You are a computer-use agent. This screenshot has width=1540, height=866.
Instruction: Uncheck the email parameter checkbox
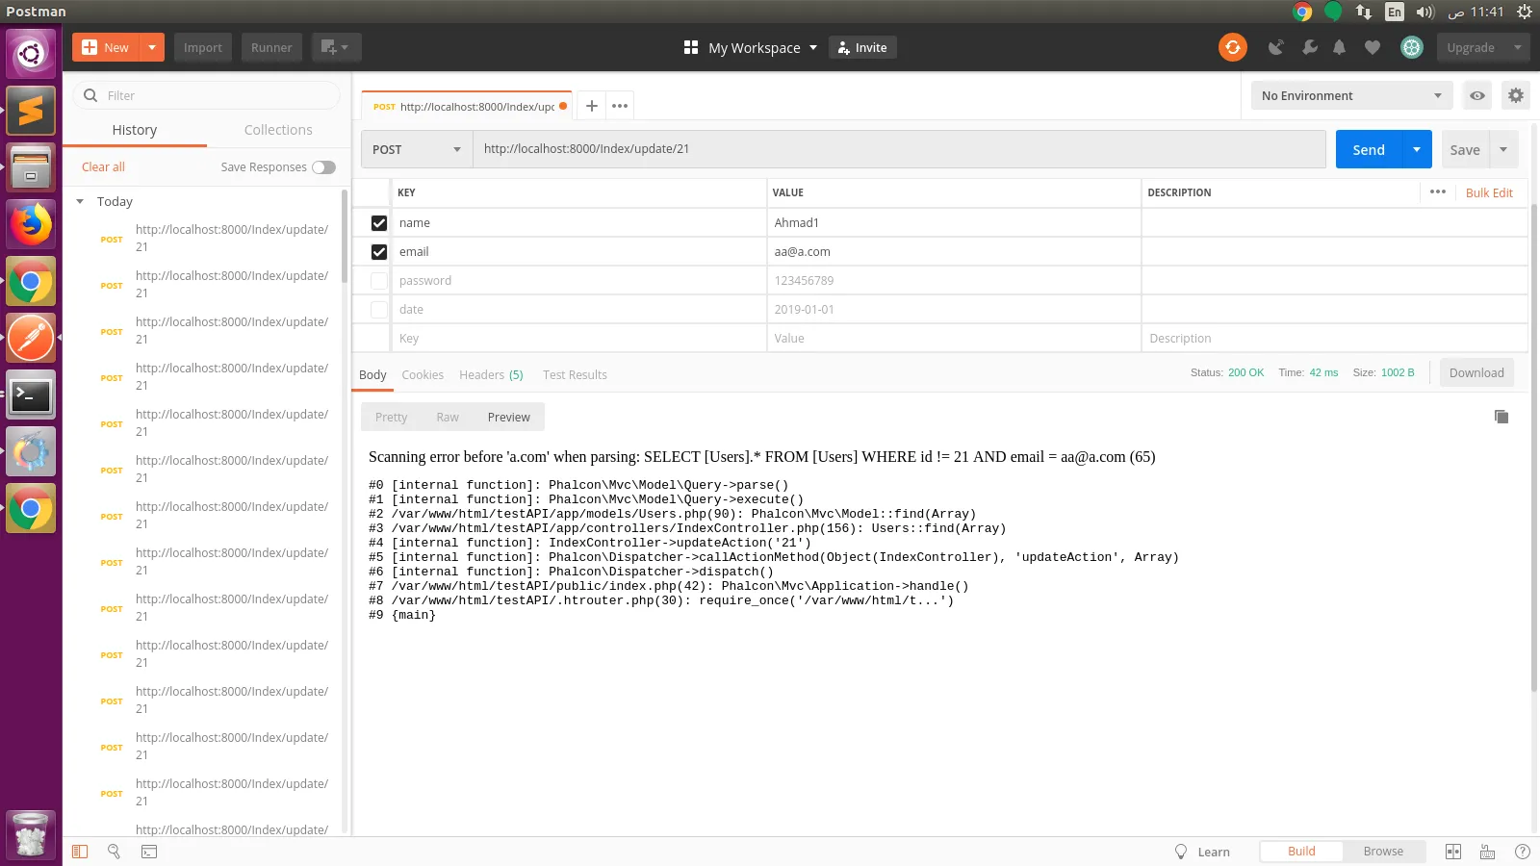point(379,251)
